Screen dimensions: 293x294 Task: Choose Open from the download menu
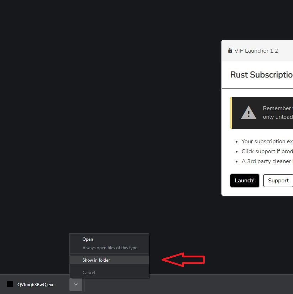88,239
